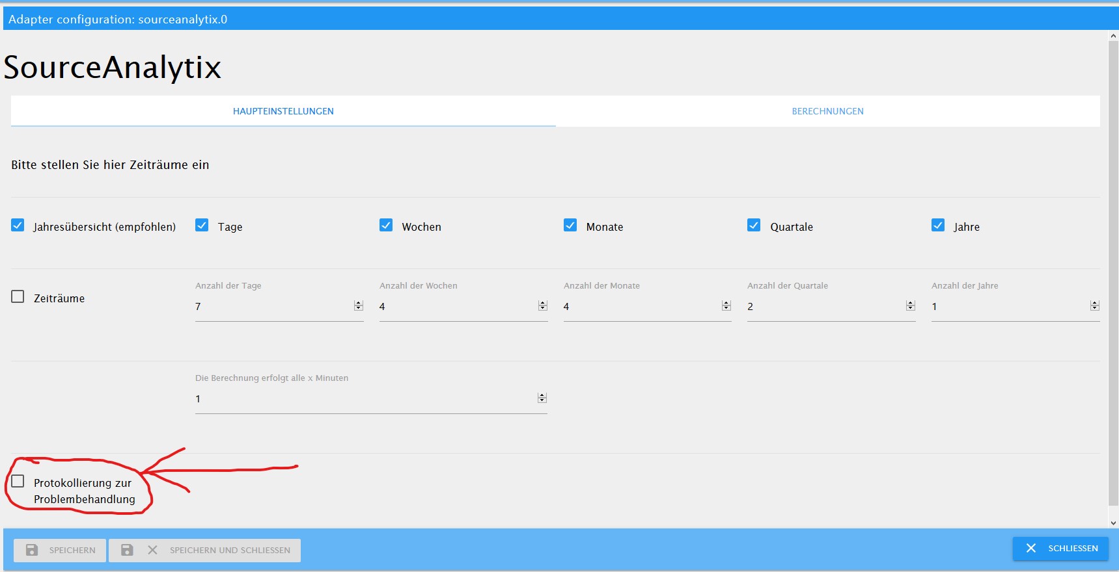Click the save disk icon on Speichern
The image size is (1119, 572).
pyautogui.click(x=31, y=550)
